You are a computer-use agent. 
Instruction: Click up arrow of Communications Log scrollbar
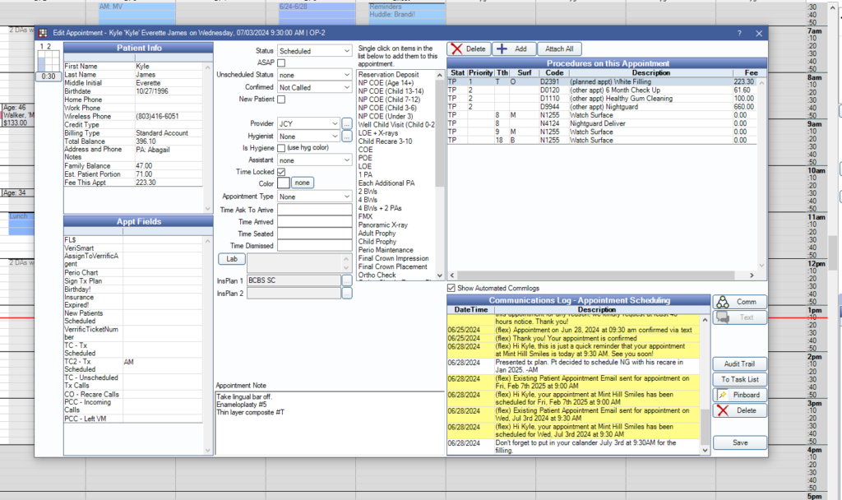(705, 320)
